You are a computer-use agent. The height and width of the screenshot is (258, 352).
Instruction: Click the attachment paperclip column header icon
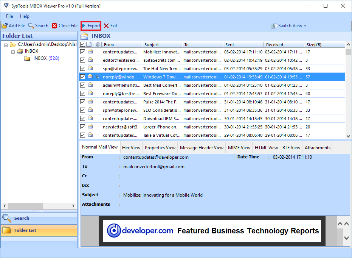(x=97, y=44)
